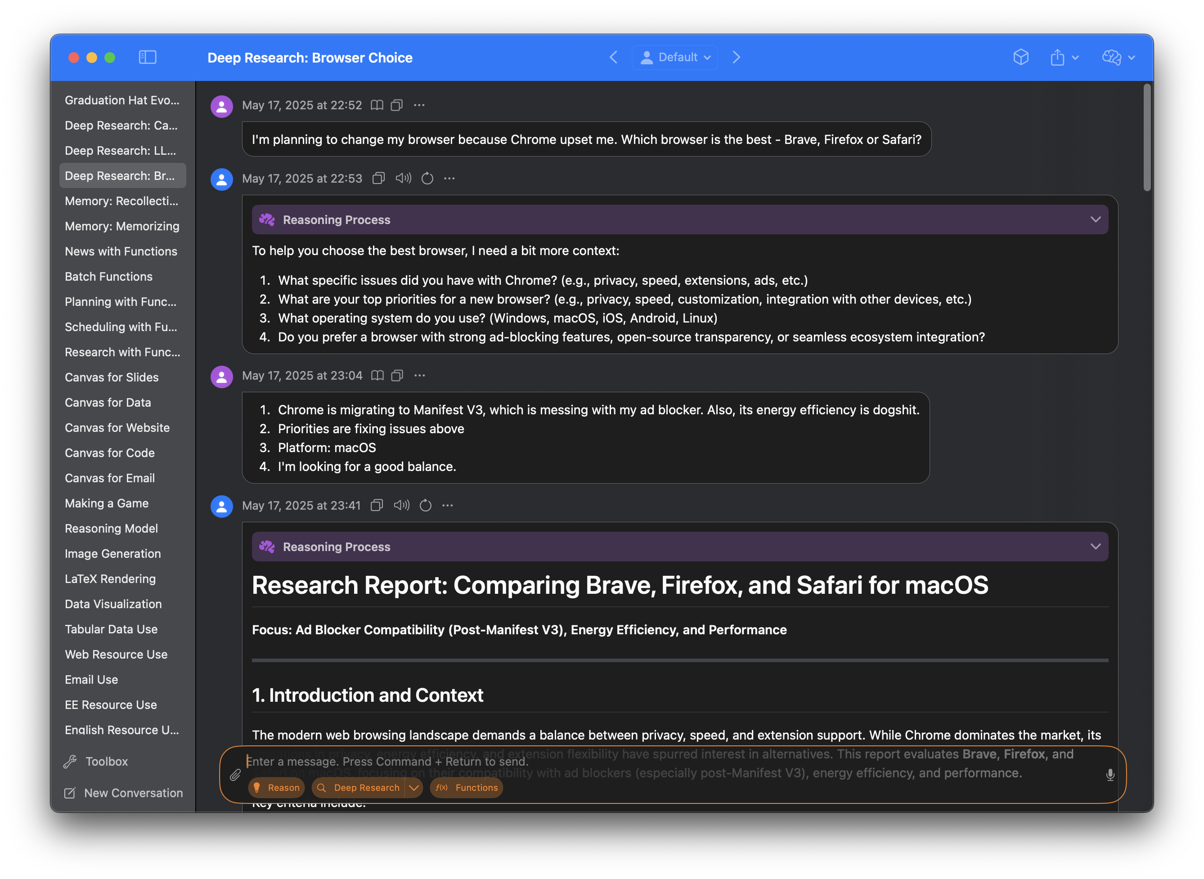Click the brain chat icon in title bar
1204x879 pixels.
(x=1111, y=57)
